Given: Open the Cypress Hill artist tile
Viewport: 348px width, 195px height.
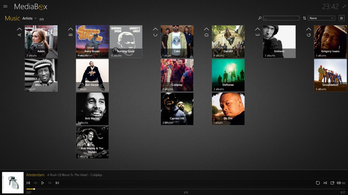Looking at the screenshot, I should click(x=177, y=109).
